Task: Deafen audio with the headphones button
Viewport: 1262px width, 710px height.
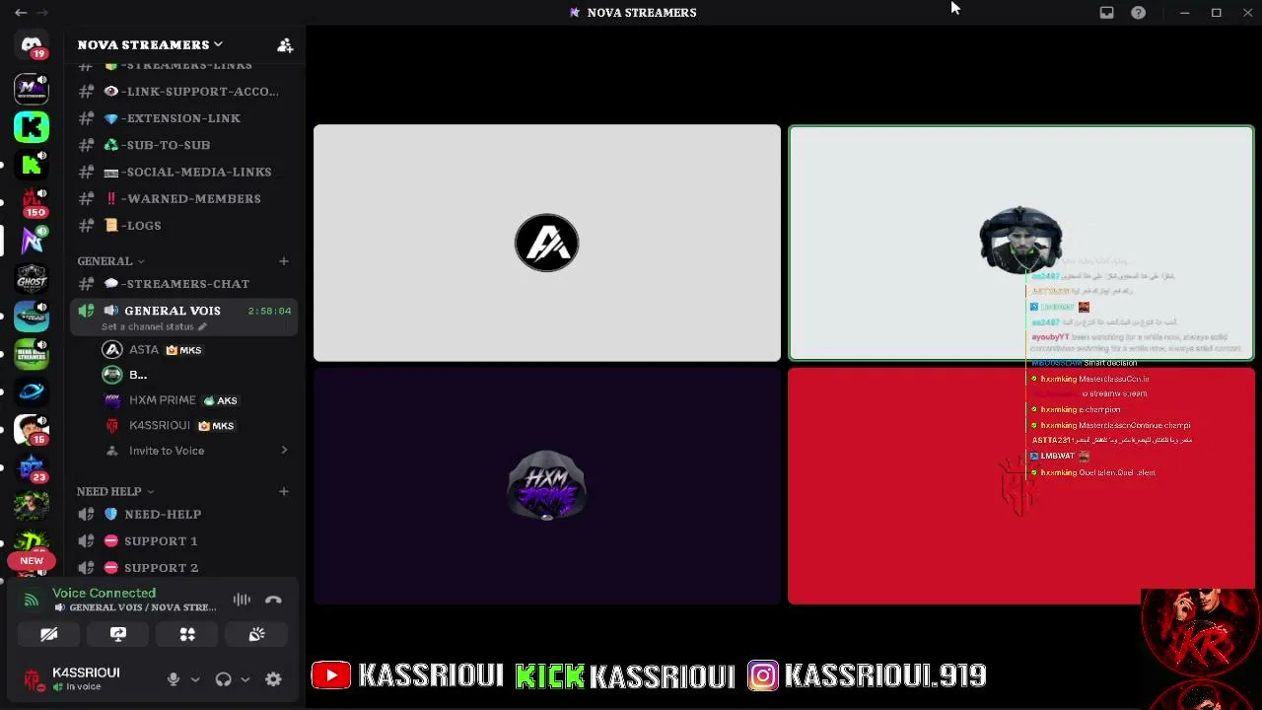Action: click(x=224, y=678)
